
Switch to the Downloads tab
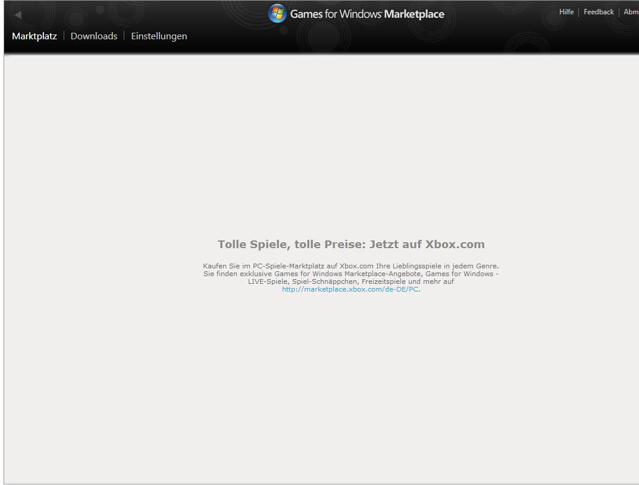click(94, 36)
